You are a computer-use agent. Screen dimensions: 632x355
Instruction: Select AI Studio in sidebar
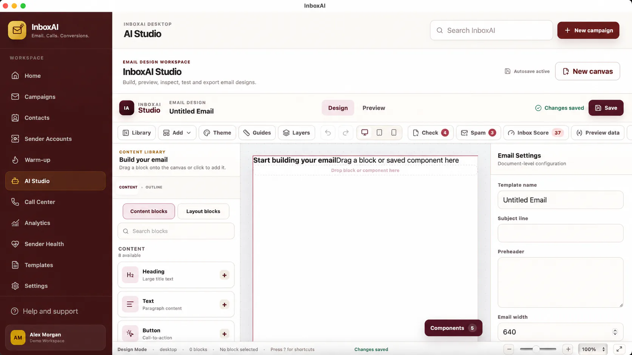pos(55,181)
